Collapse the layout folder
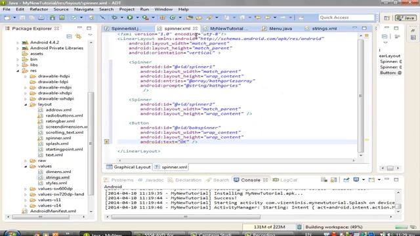420x236 pixels. [26, 105]
